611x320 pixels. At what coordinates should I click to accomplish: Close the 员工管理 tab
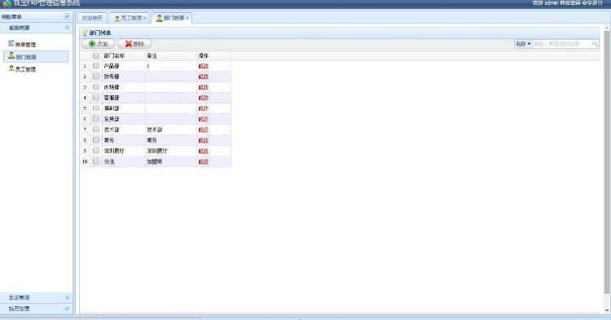coord(144,18)
